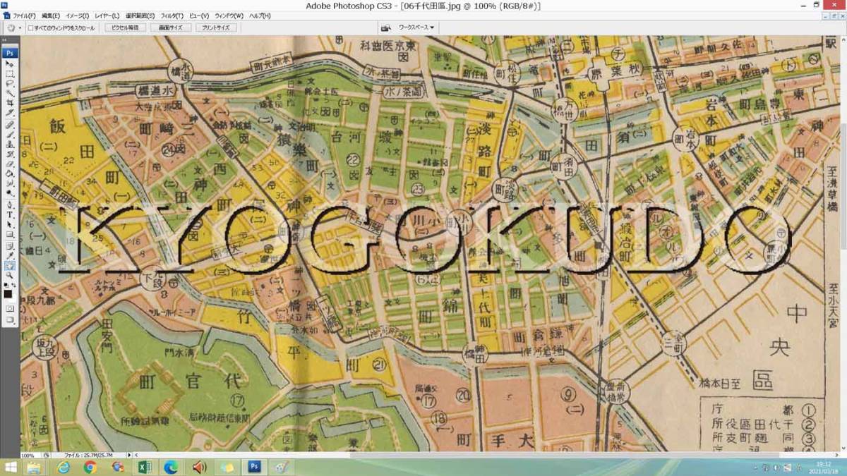Select the Eraser tool
The height and width of the screenshot is (476, 847).
(10, 164)
